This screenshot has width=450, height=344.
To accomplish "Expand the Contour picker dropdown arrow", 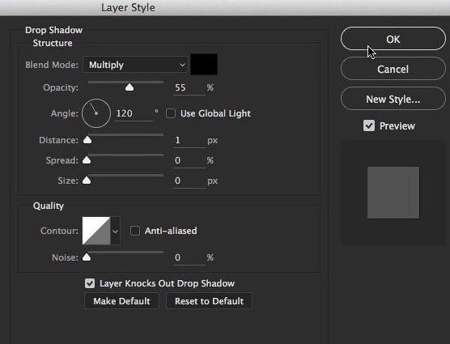I will [116, 231].
